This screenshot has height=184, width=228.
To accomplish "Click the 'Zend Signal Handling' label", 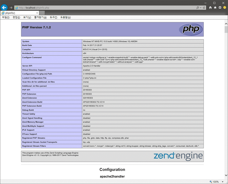I will click(x=32, y=118).
